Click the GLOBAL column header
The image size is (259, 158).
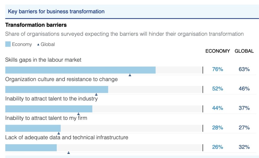tap(244, 51)
